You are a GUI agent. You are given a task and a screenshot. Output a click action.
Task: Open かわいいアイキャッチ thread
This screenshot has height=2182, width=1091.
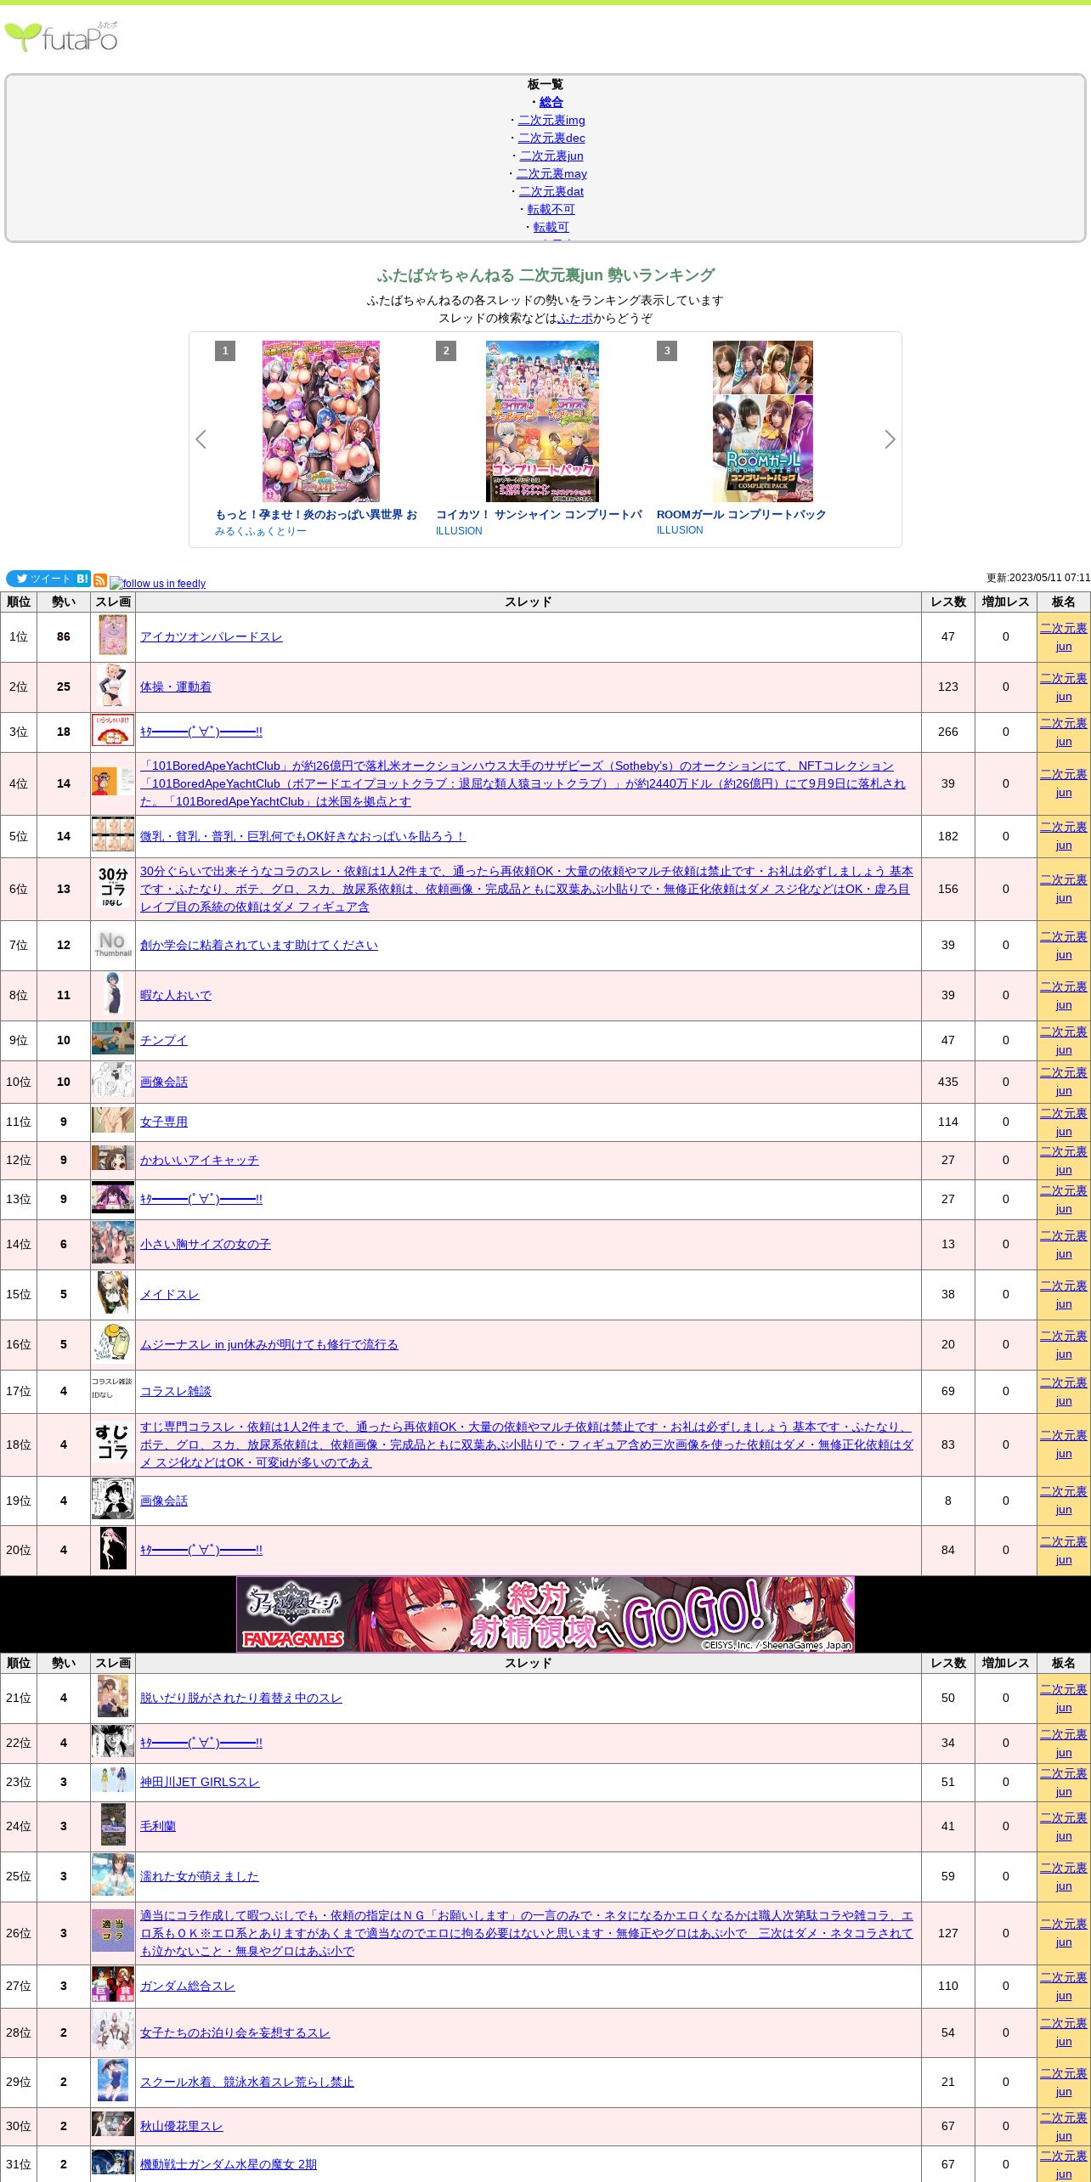199,1161
